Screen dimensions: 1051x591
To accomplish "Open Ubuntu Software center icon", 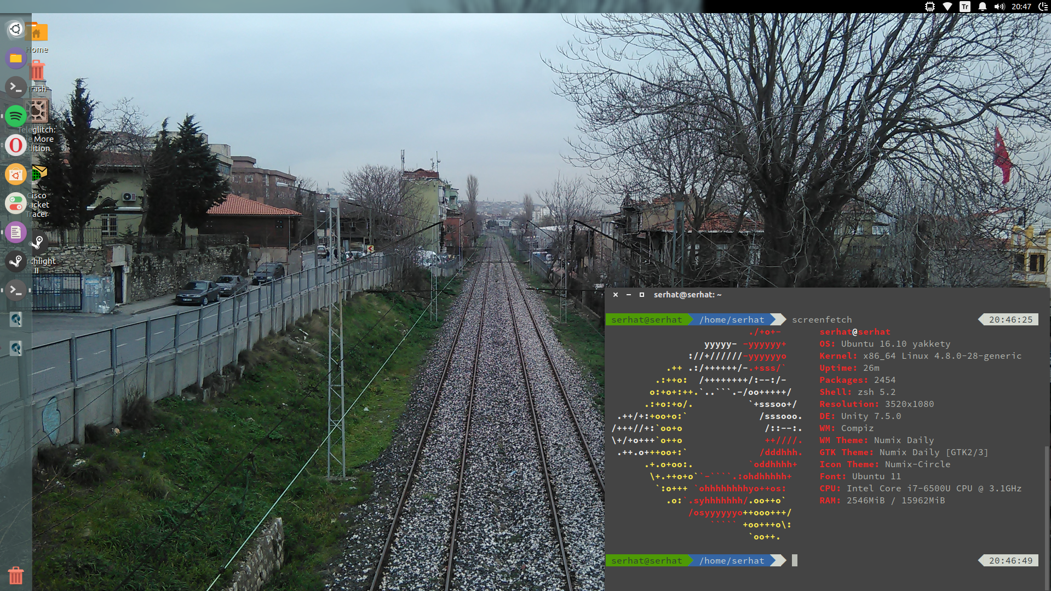I will click(x=16, y=174).
